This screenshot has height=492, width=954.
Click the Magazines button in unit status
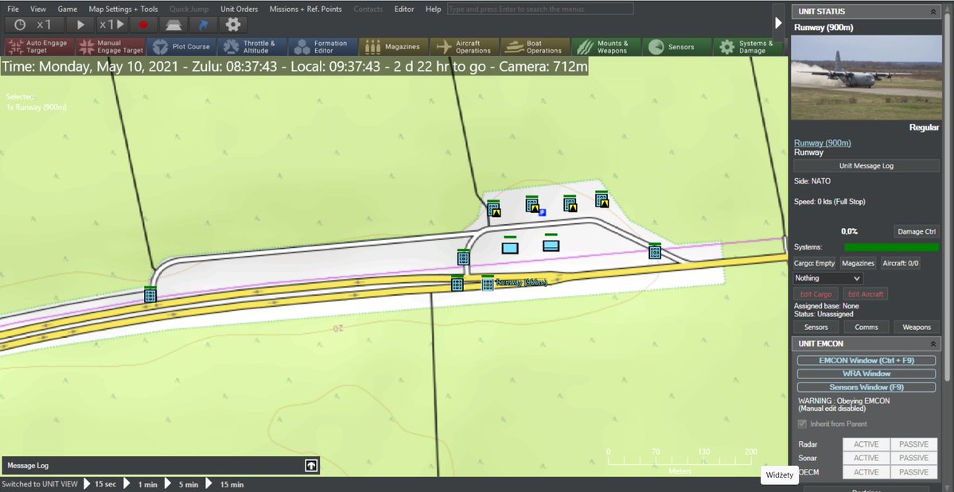(x=857, y=263)
